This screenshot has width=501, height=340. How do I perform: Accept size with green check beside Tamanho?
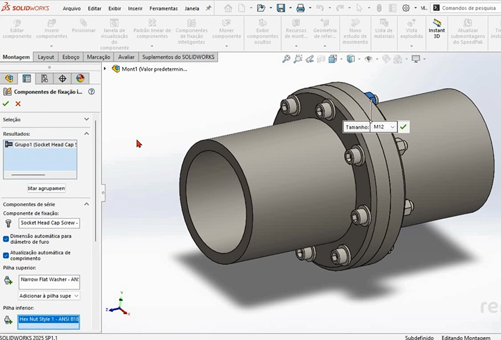coord(404,127)
